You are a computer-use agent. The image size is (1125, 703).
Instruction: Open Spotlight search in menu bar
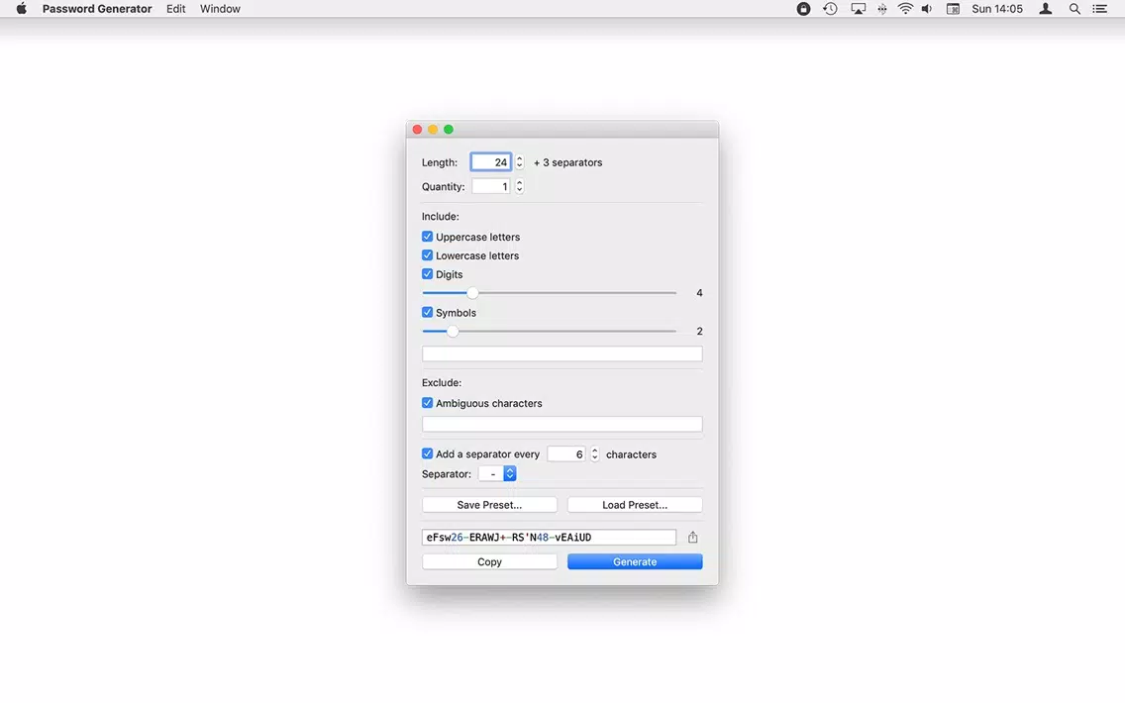pyautogui.click(x=1074, y=9)
